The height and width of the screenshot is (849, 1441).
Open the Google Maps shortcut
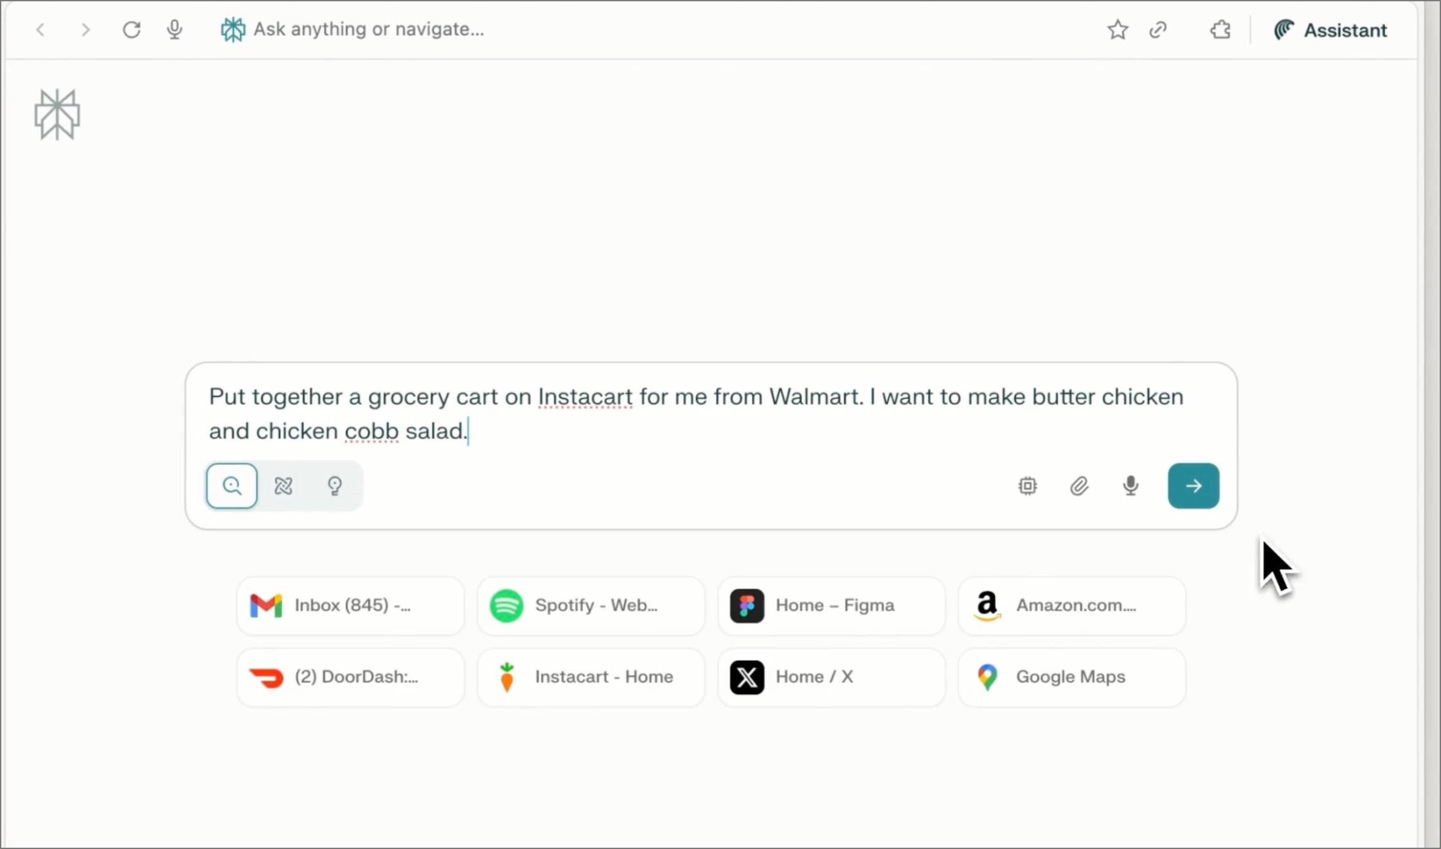point(1070,677)
